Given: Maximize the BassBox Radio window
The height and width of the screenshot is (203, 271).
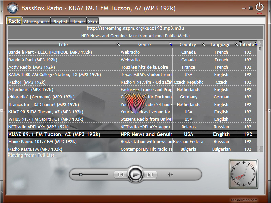Looking at the screenshot, I should (251, 8).
